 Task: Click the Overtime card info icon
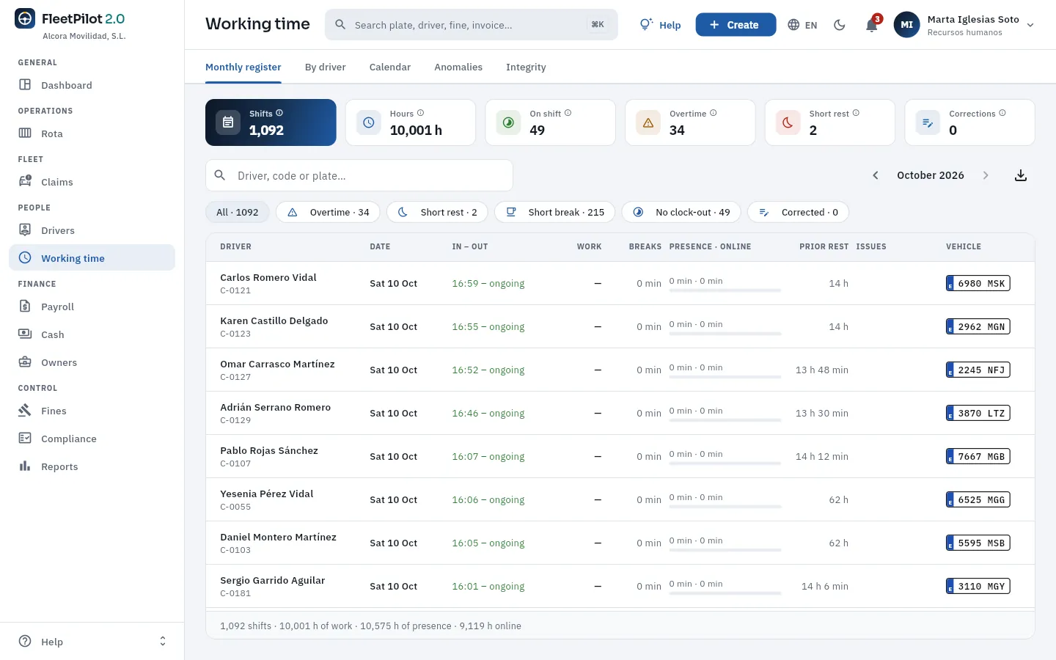[x=714, y=113]
